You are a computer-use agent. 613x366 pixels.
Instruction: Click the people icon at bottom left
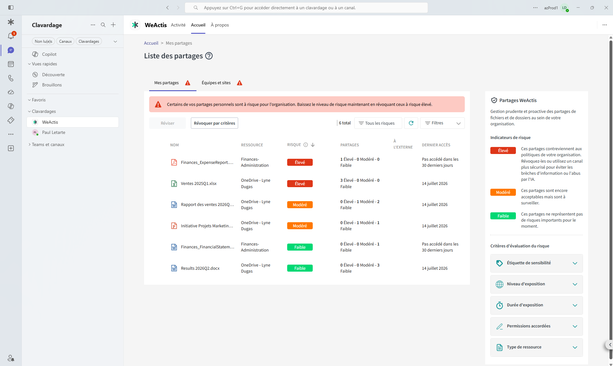tap(11, 358)
